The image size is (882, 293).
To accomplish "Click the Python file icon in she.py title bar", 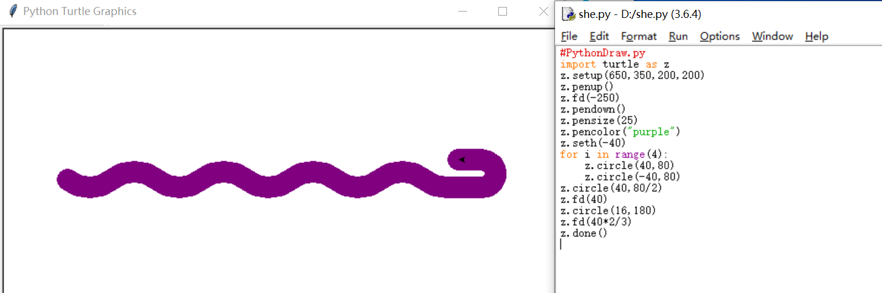I will (569, 14).
